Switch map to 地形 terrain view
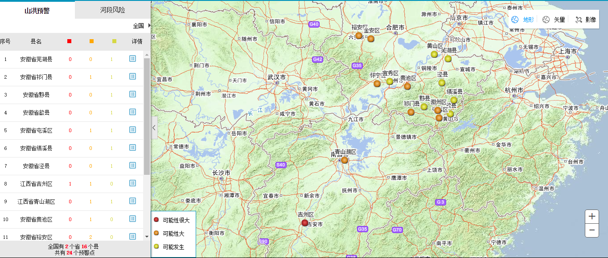The image size is (608, 258). click(x=523, y=20)
